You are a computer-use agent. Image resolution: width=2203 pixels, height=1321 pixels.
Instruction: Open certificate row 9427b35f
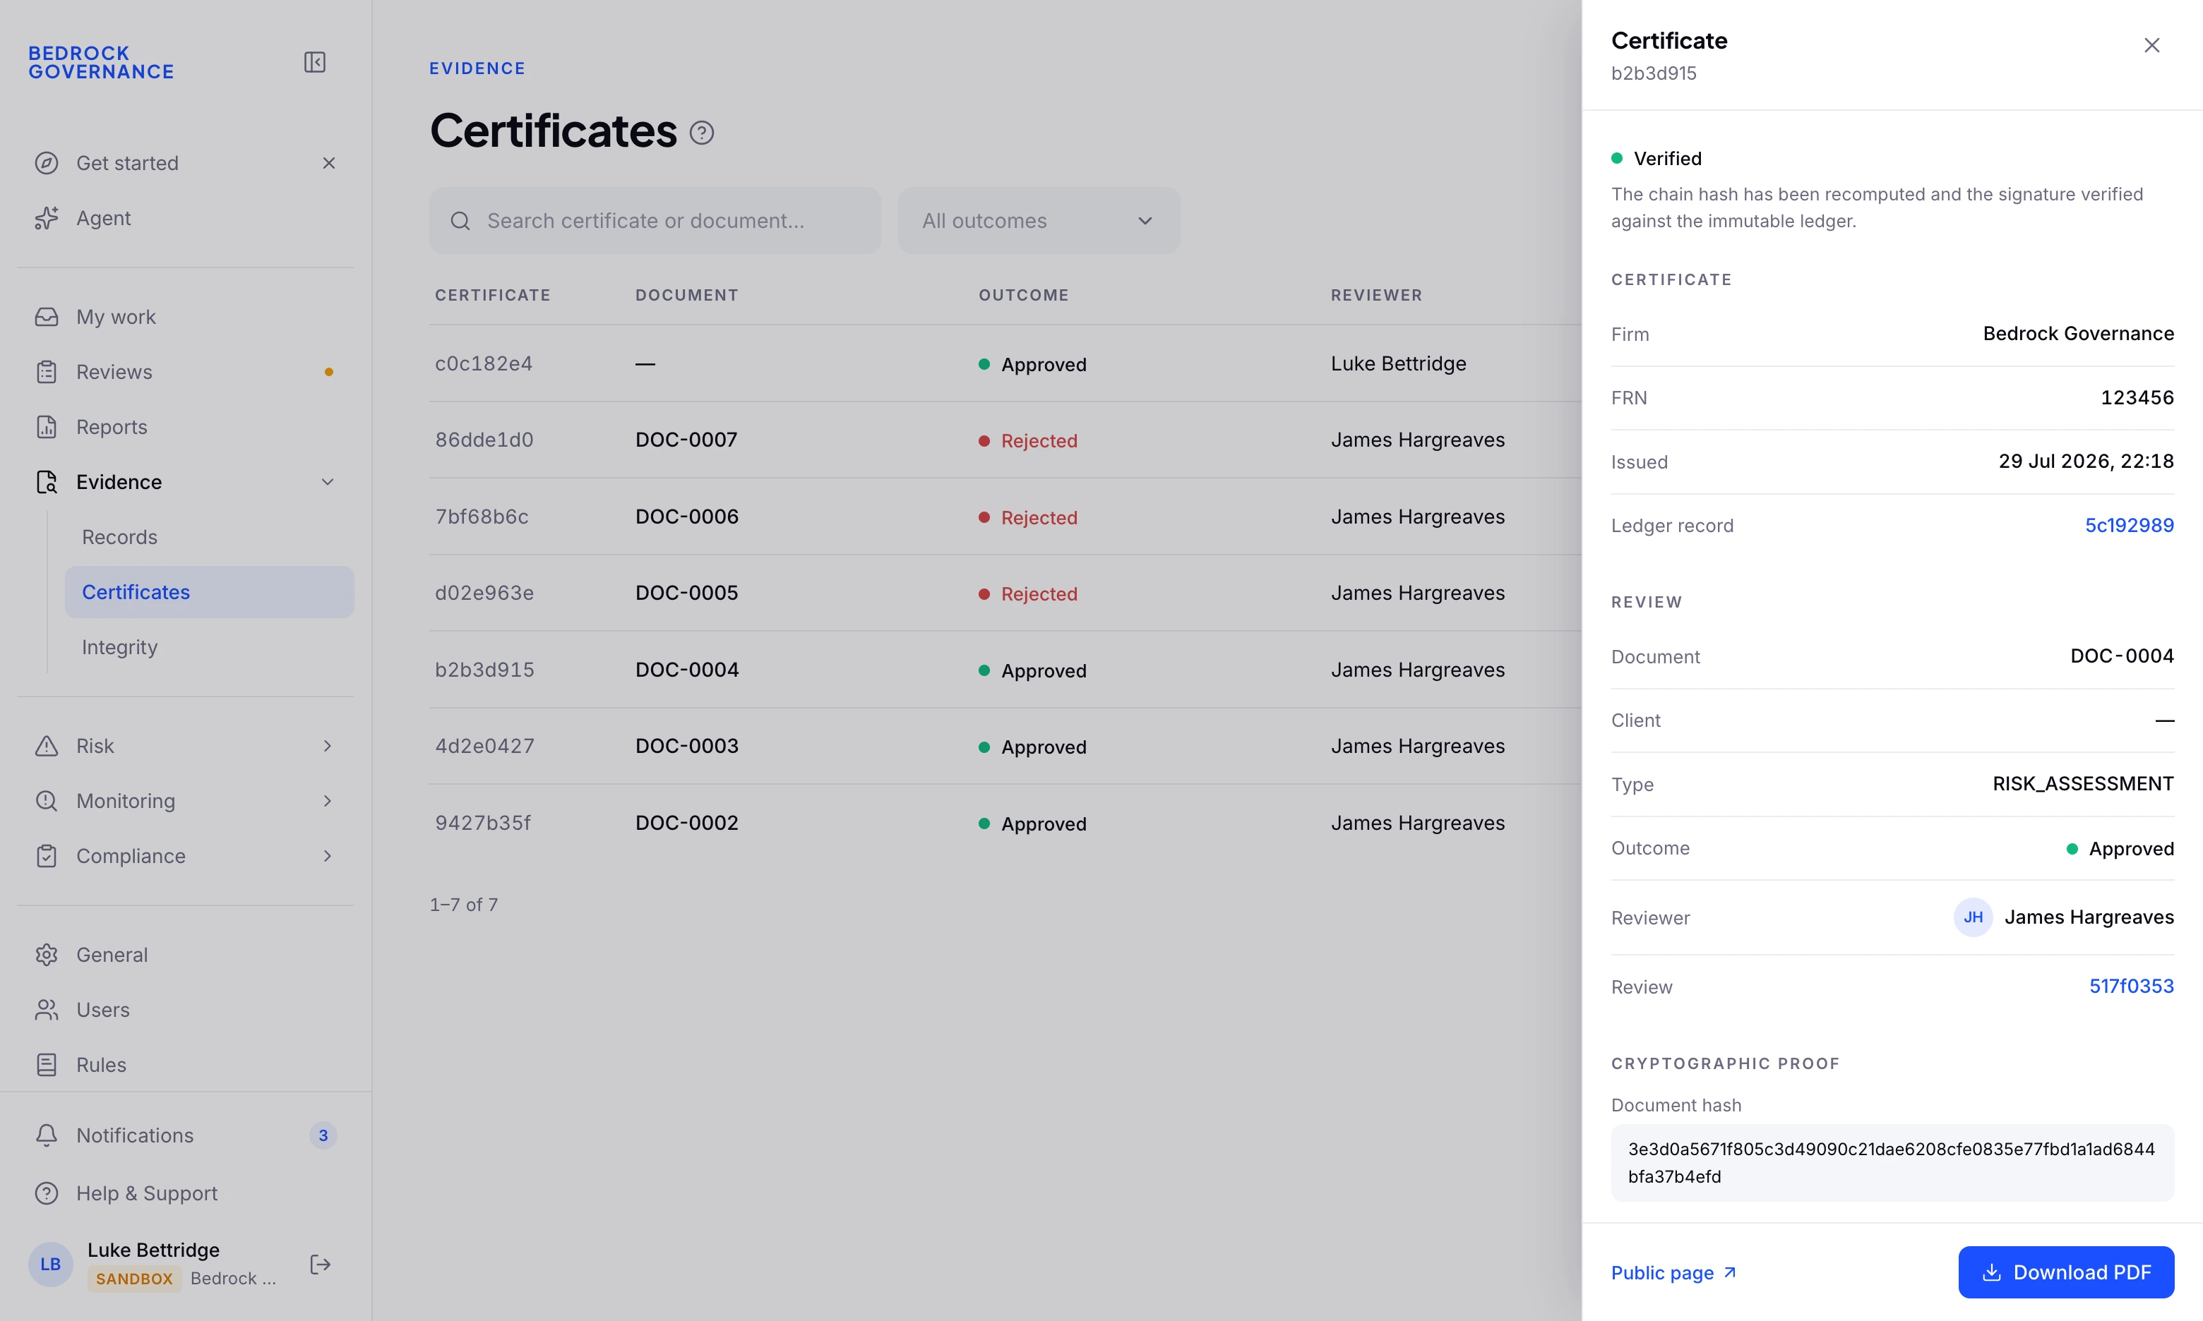pyautogui.click(x=1005, y=824)
